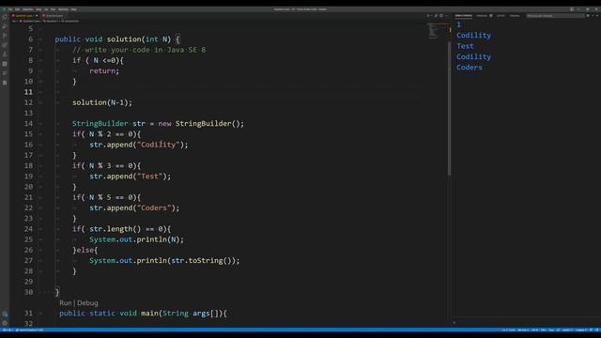Image resolution: width=601 pixels, height=338 pixels.
Task: Click line number 11 in the gutter
Action: coord(28,92)
